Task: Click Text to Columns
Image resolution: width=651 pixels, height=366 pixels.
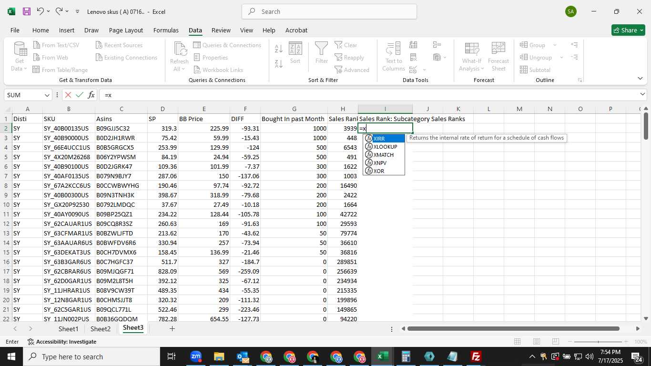Action: point(394,56)
